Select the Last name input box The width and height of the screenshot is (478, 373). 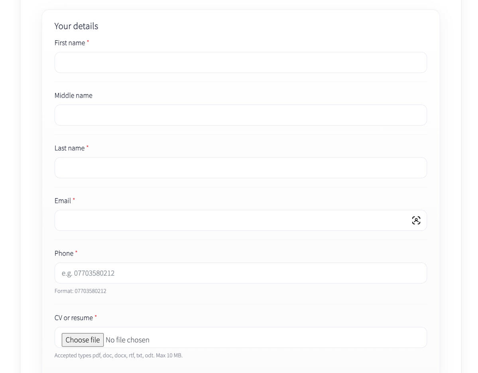click(240, 168)
